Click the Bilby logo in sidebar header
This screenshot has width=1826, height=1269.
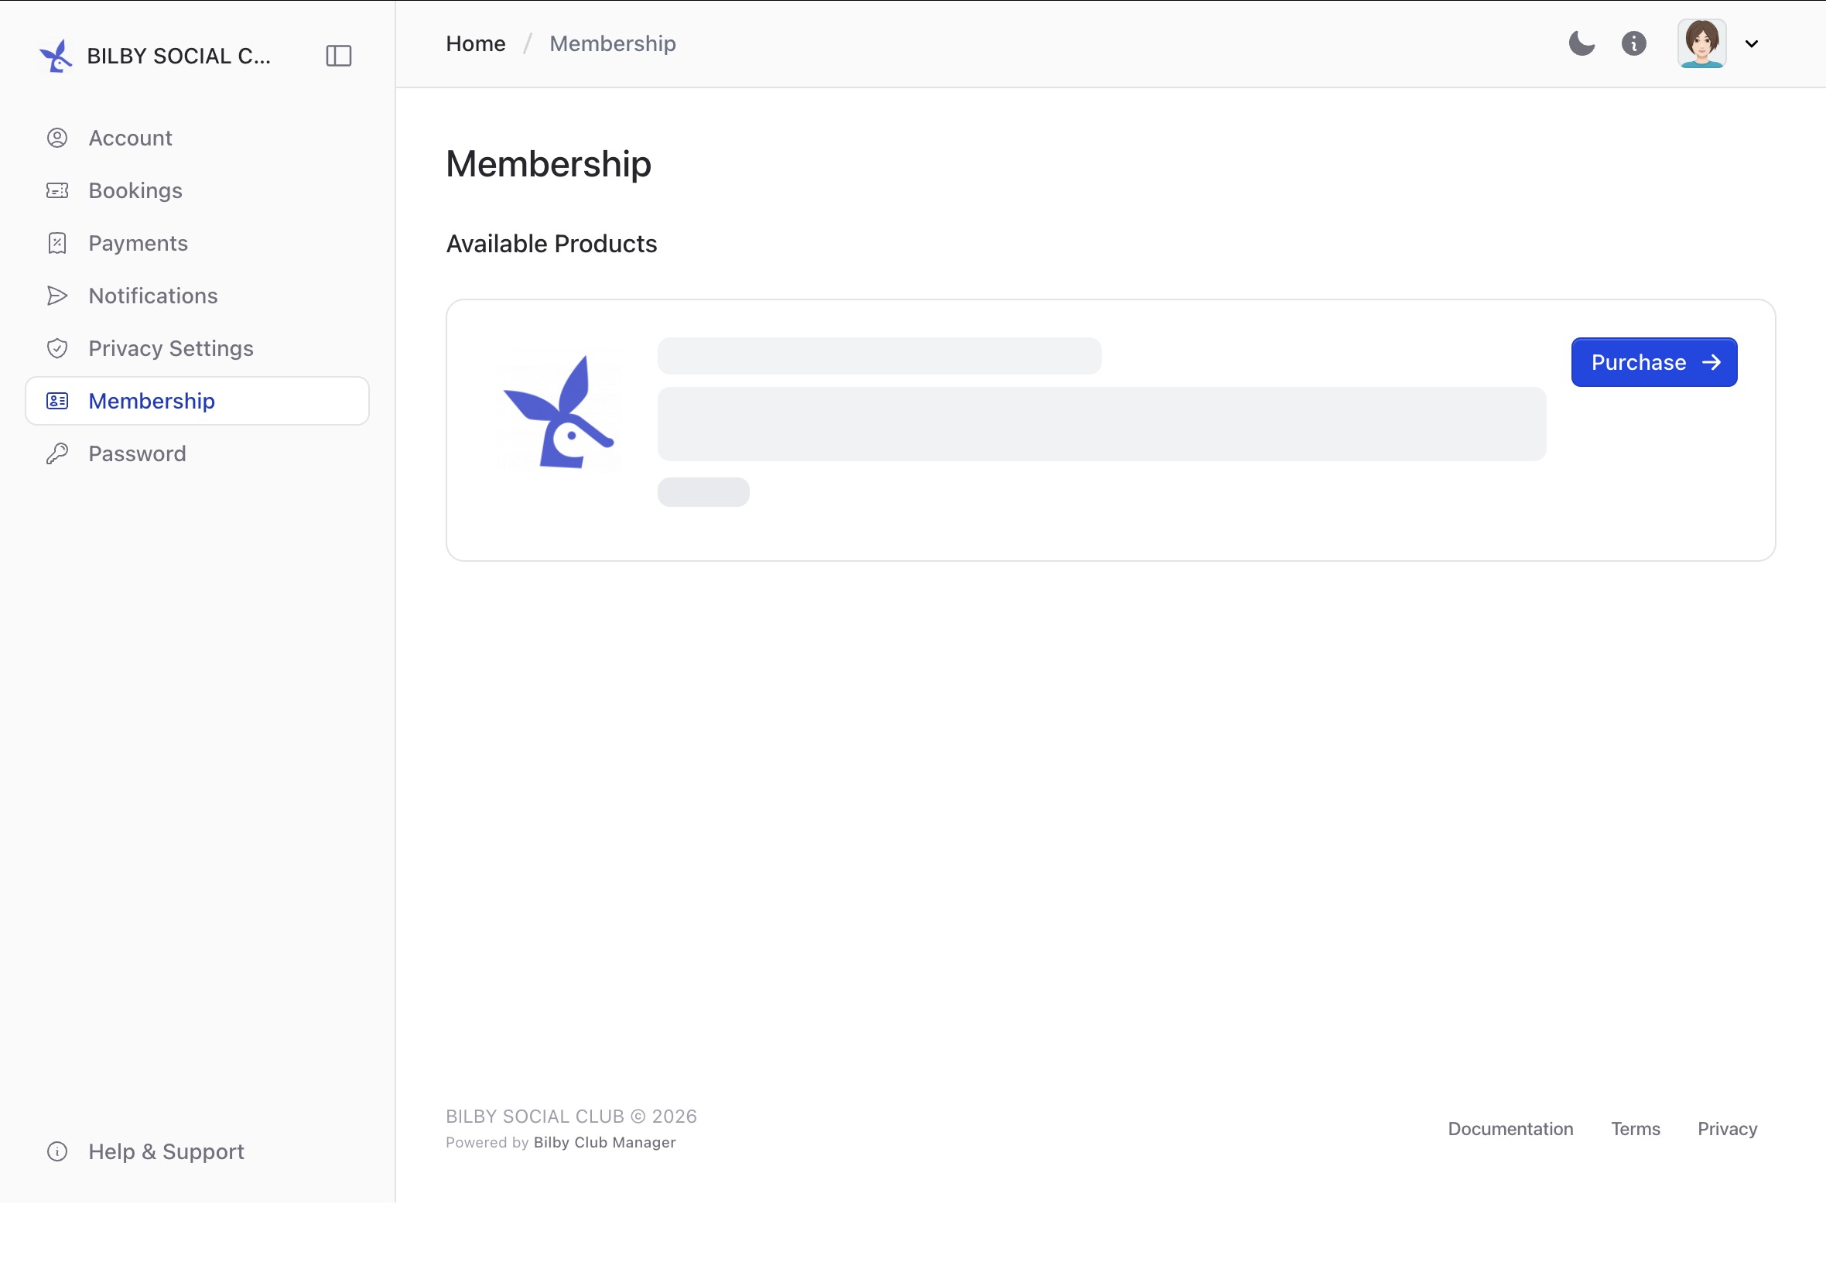pyautogui.click(x=56, y=56)
